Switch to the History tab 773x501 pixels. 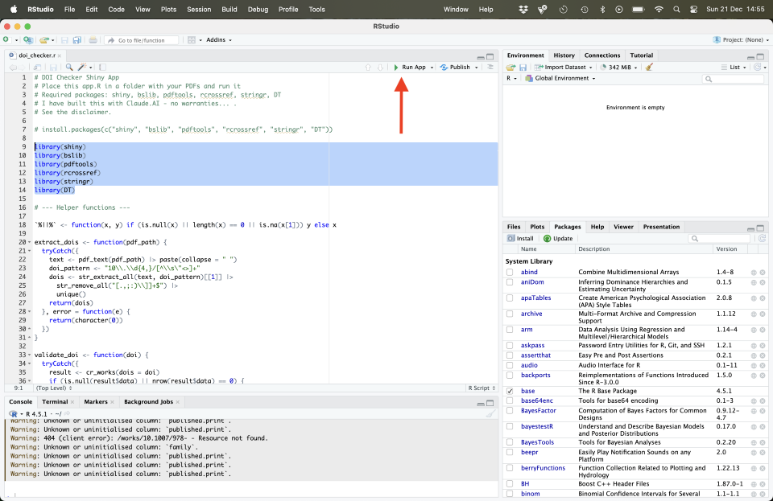click(564, 55)
